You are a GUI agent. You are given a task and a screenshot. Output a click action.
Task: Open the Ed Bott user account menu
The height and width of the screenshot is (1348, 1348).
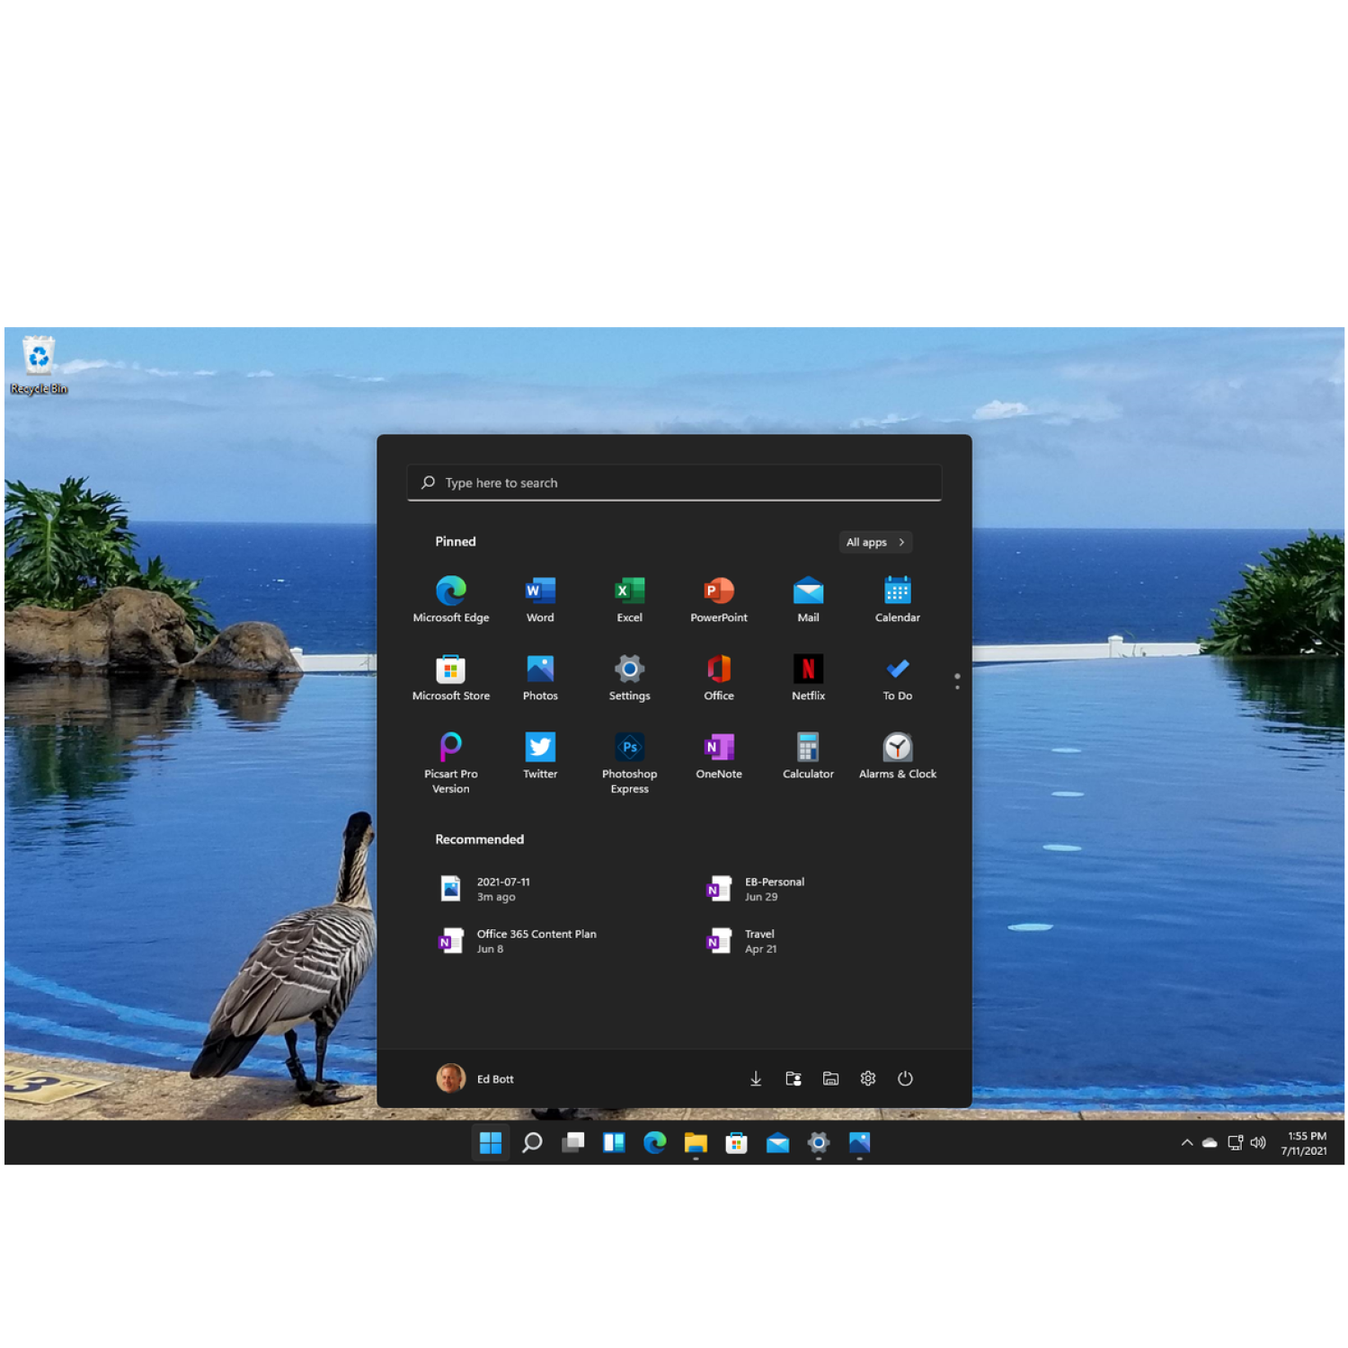coord(475,1078)
